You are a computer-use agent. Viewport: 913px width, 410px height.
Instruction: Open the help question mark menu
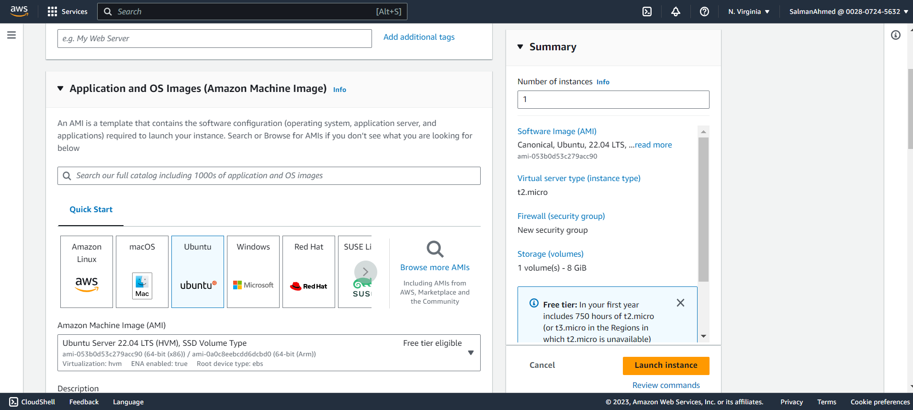pos(704,11)
